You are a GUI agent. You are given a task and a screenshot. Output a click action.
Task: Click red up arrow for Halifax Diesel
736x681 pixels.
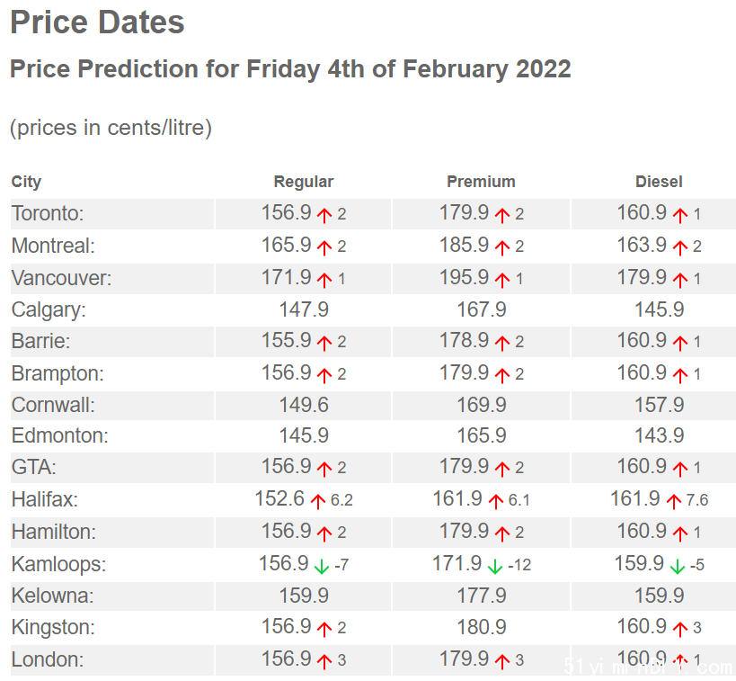point(674,501)
